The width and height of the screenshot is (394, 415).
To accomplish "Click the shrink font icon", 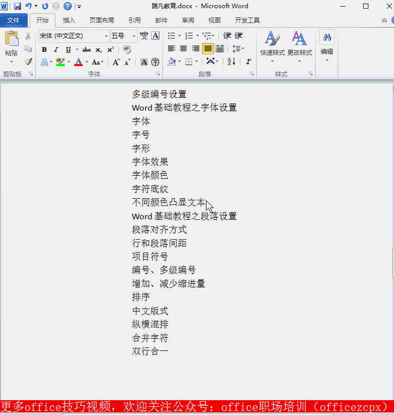I will coord(128,62).
